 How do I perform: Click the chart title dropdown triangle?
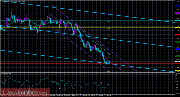[x=1, y=1]
